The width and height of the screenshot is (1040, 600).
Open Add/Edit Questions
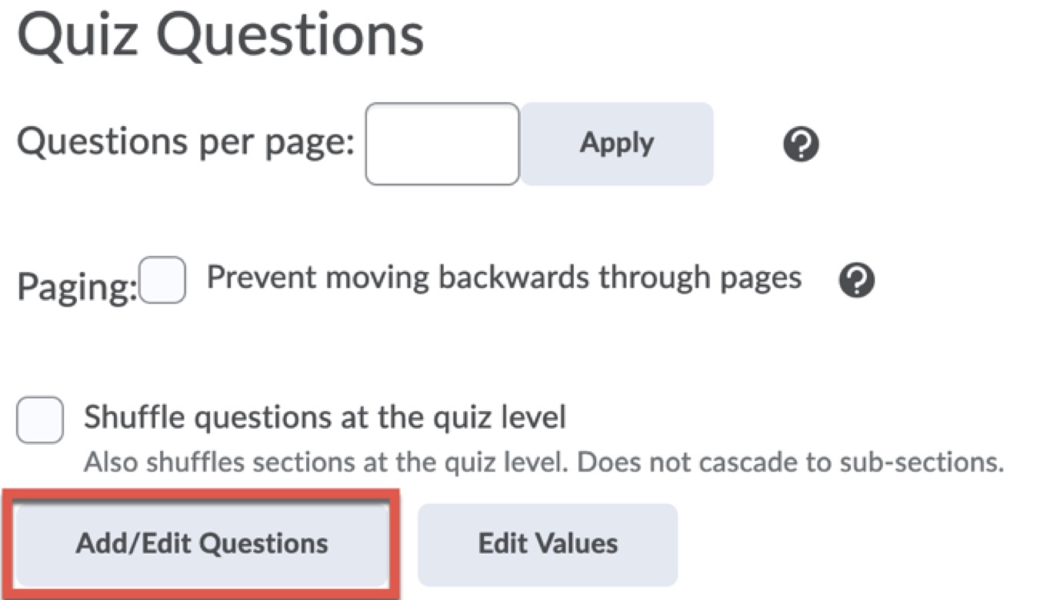pos(202,544)
